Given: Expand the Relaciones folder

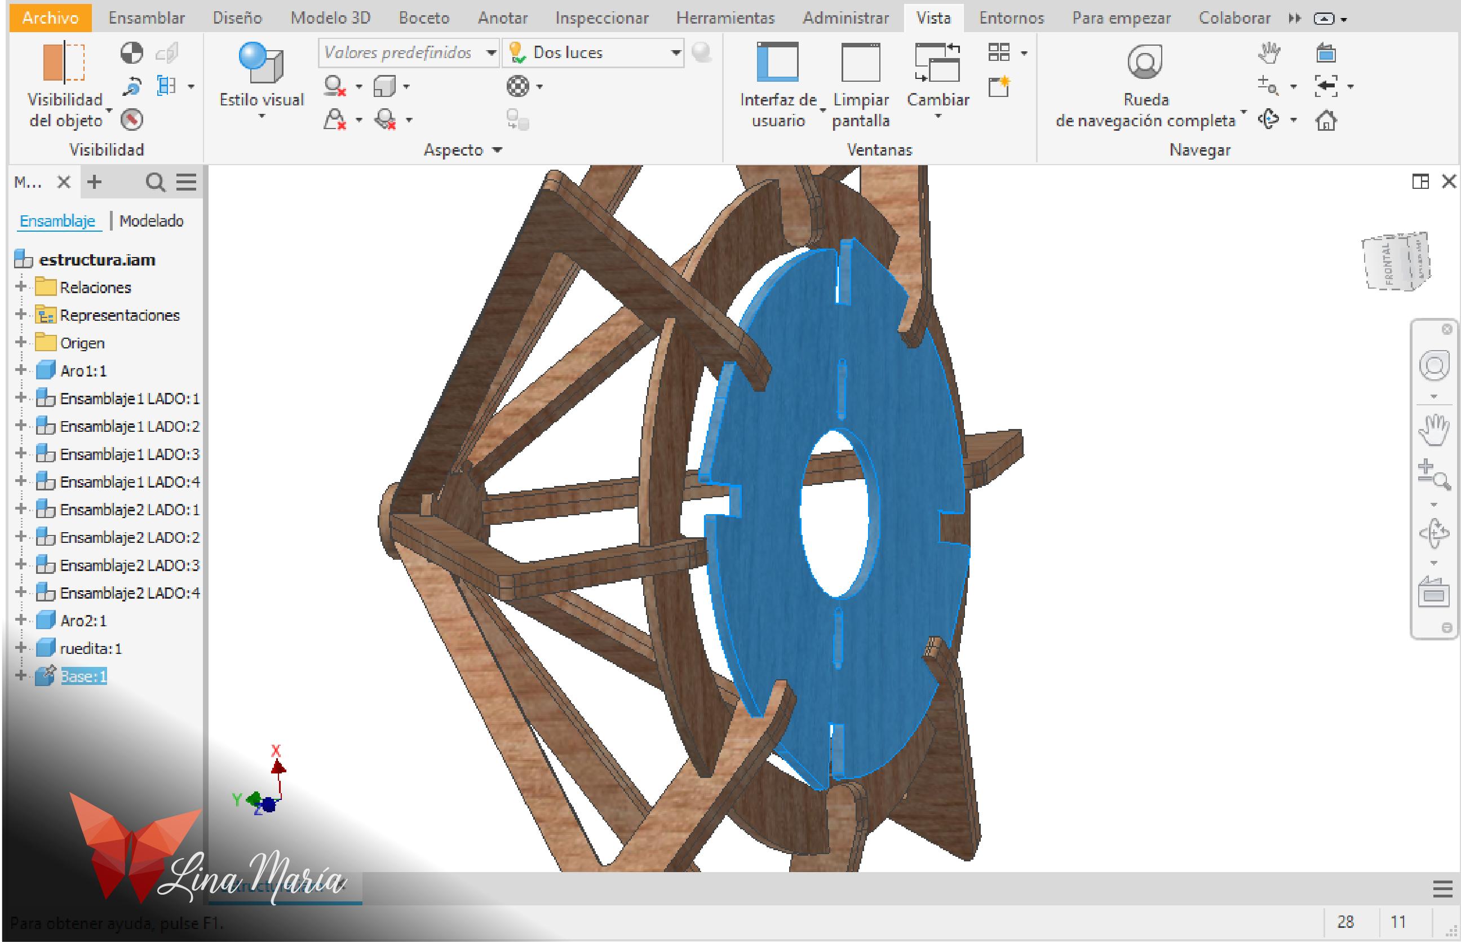Looking at the screenshot, I should pos(21,286).
